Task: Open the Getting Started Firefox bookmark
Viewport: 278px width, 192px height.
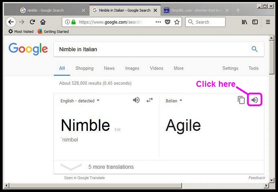Action: (53, 31)
